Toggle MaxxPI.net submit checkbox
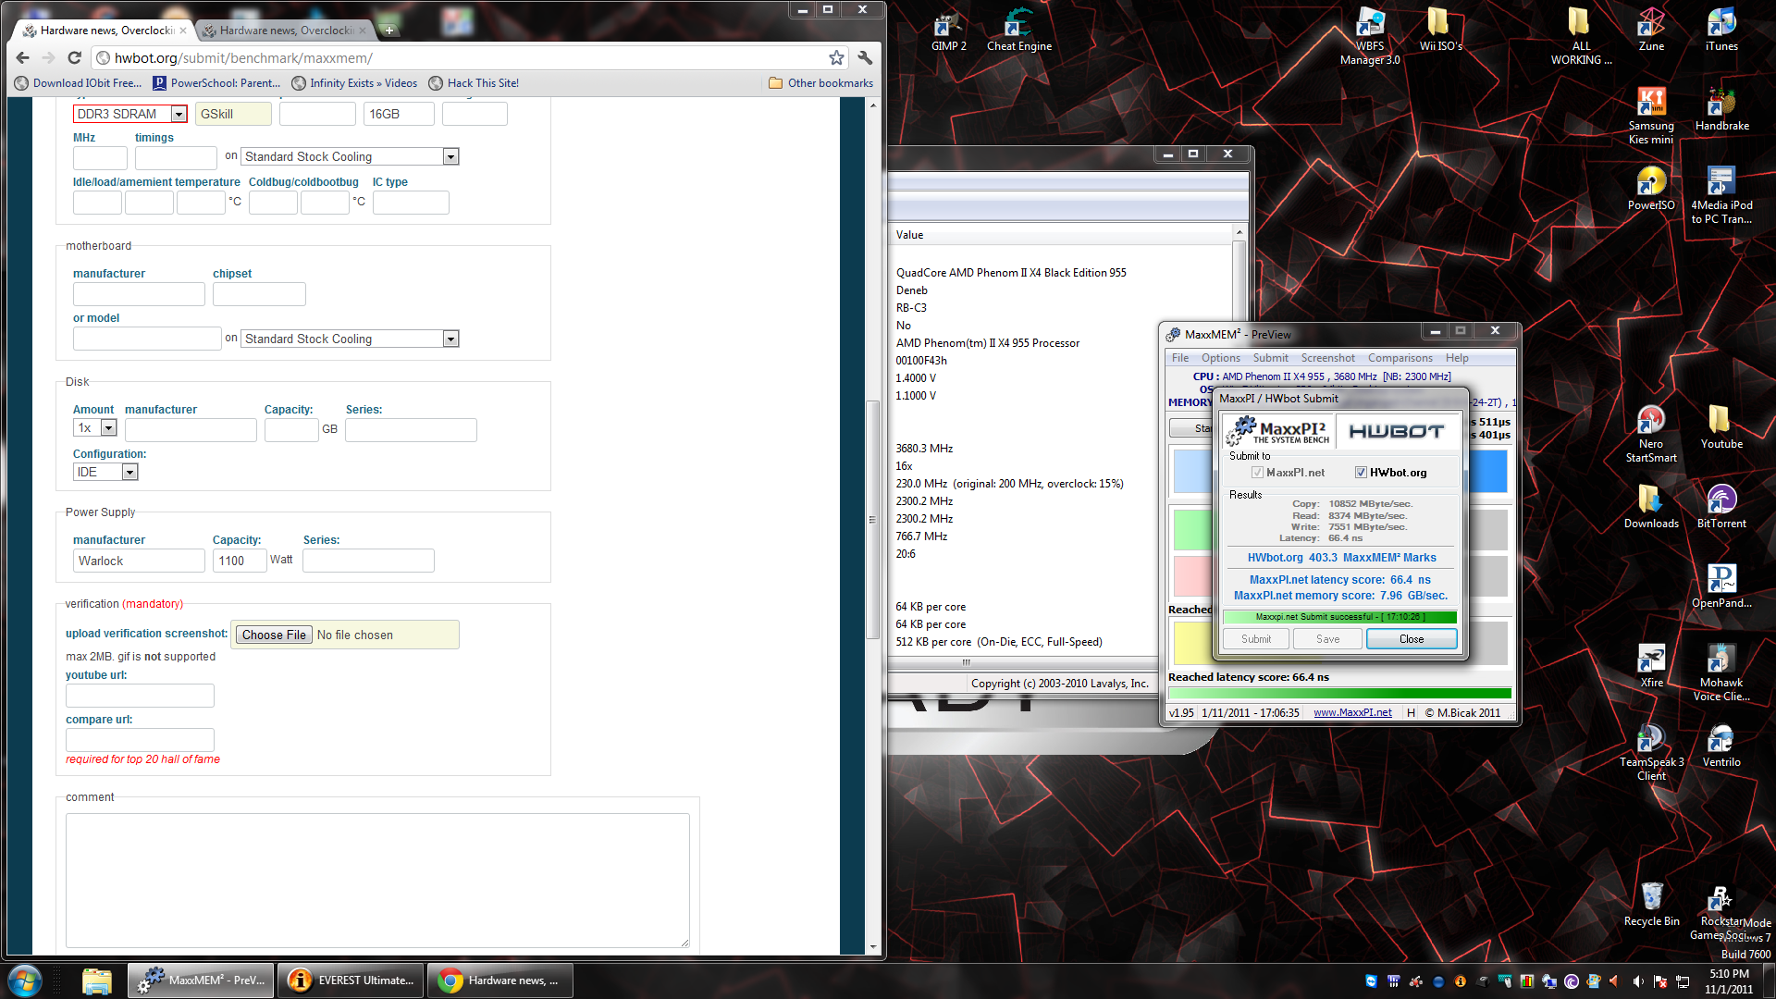 coord(1257,472)
